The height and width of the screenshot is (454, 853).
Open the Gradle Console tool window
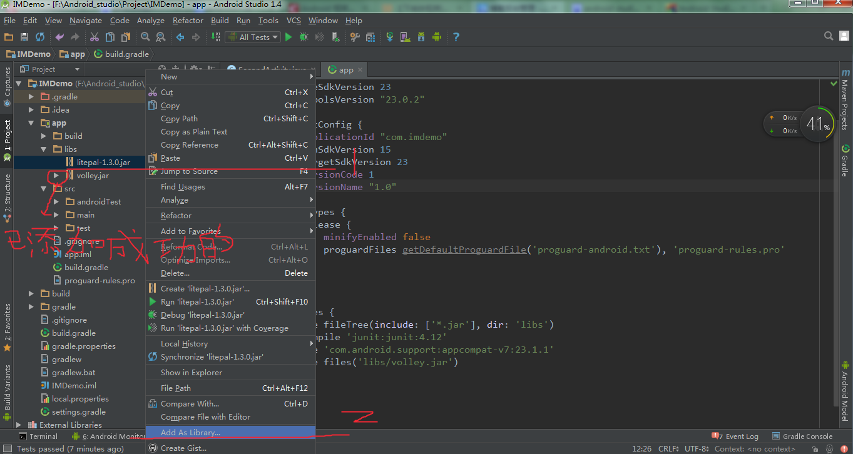[x=802, y=436]
